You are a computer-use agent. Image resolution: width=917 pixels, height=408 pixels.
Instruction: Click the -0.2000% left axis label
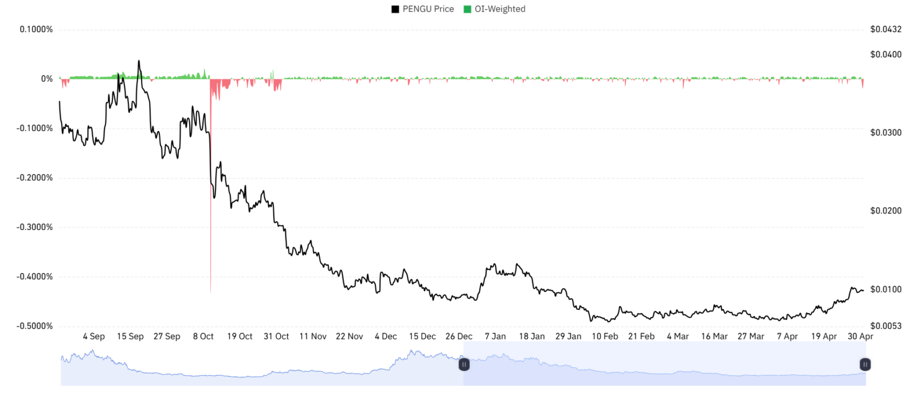click(x=34, y=178)
